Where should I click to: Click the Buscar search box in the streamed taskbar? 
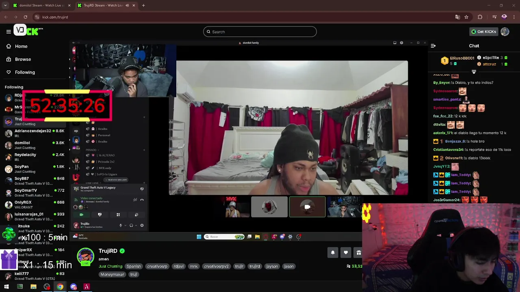(225, 237)
